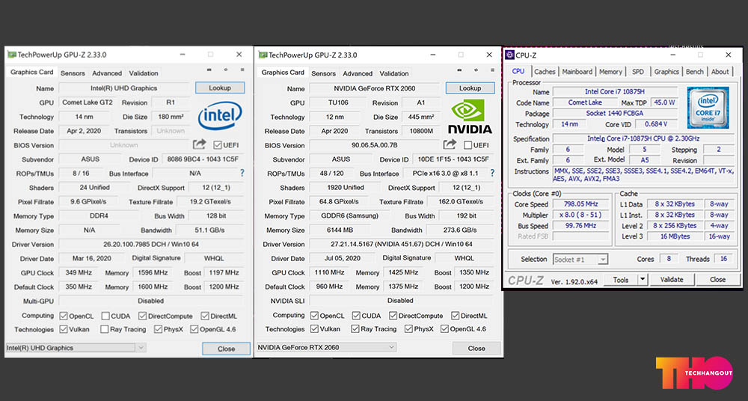Click the refresh icon in Intel GPU-Z window
The height and width of the screenshot is (401, 748).
tap(226, 70)
